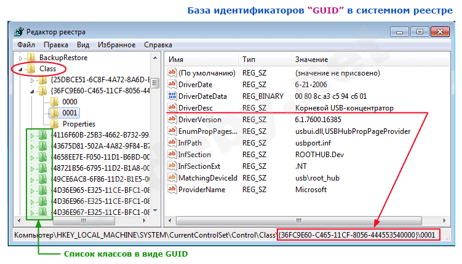Select the ProviderName value name
Viewport: 462px width, 264px height.
click(x=202, y=190)
